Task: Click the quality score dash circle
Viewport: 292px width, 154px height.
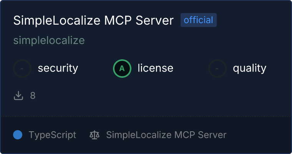Action: point(217,69)
